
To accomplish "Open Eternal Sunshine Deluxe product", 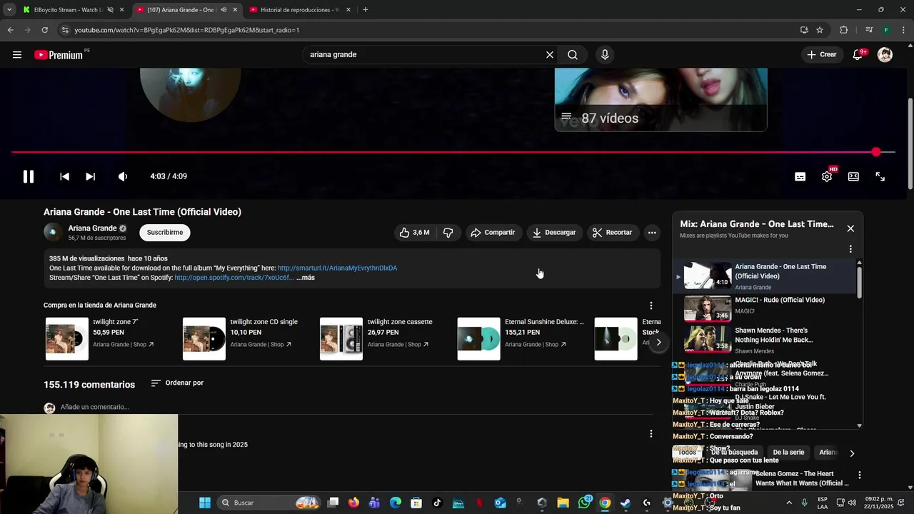I will coord(521,338).
